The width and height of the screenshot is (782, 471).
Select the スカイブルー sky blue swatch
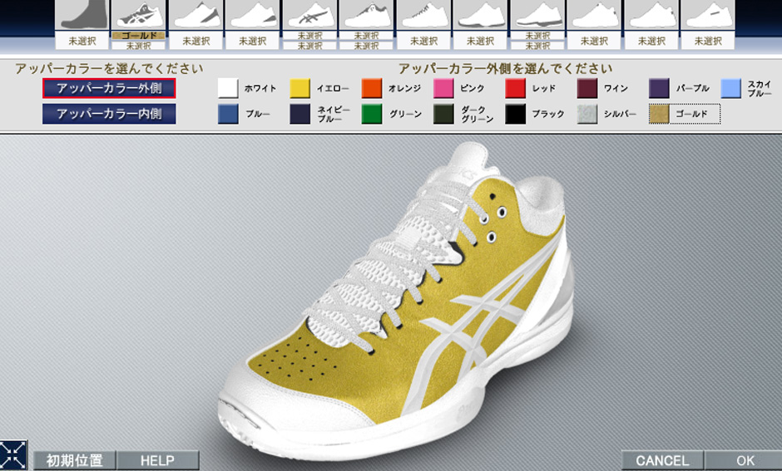(730, 88)
